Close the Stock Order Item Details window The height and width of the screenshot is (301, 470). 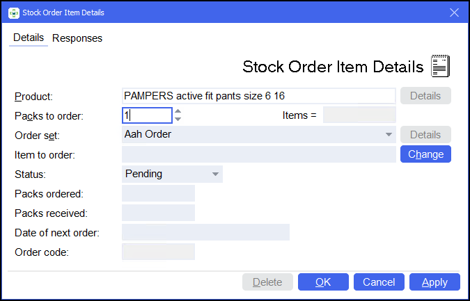pyautogui.click(x=454, y=12)
